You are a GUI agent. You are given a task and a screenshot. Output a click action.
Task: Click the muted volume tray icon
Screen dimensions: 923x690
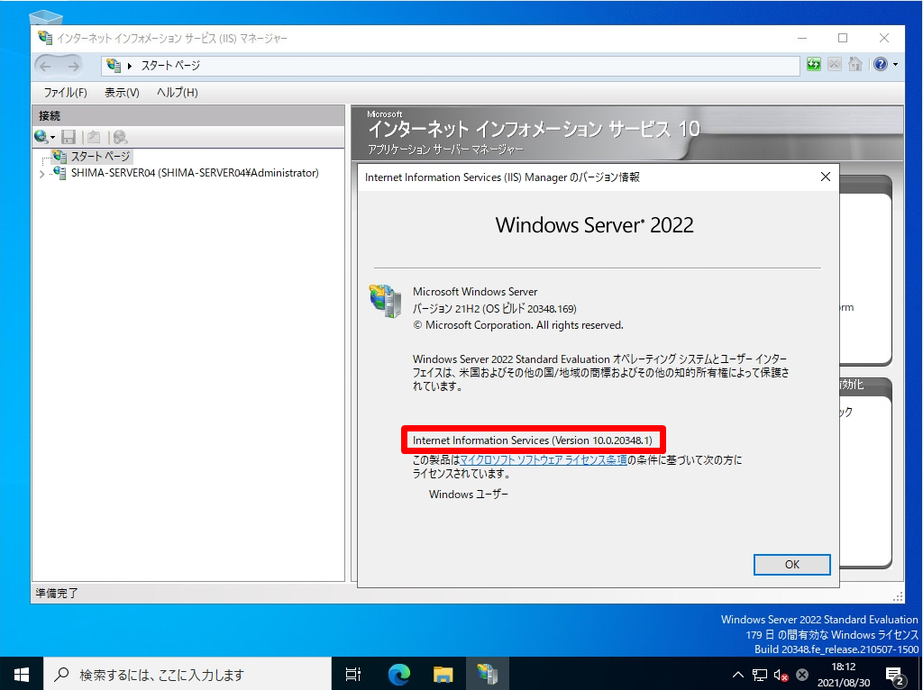[x=781, y=675]
